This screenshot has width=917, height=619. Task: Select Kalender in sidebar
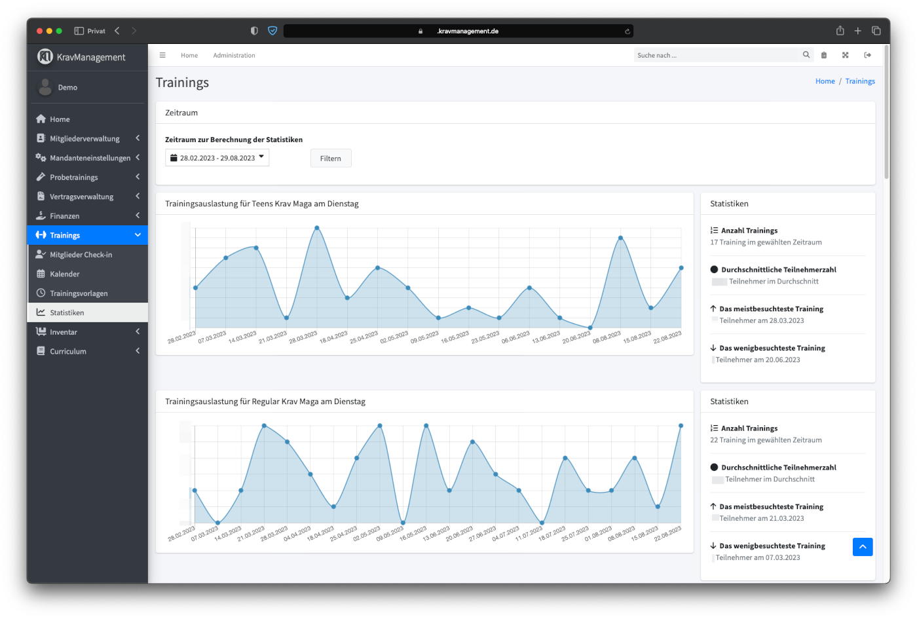point(87,274)
